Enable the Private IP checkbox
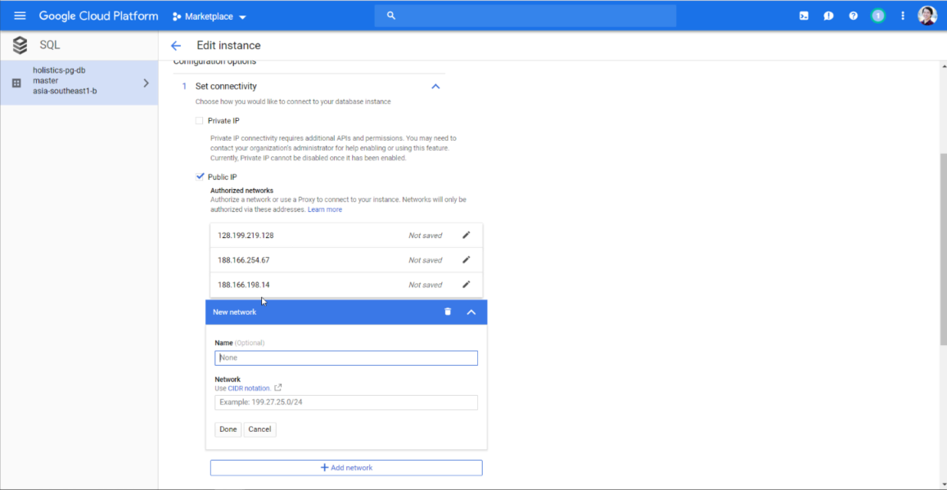The width and height of the screenshot is (947, 490). coord(200,121)
